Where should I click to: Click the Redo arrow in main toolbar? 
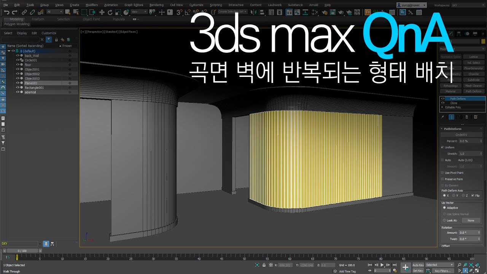tap(14, 12)
